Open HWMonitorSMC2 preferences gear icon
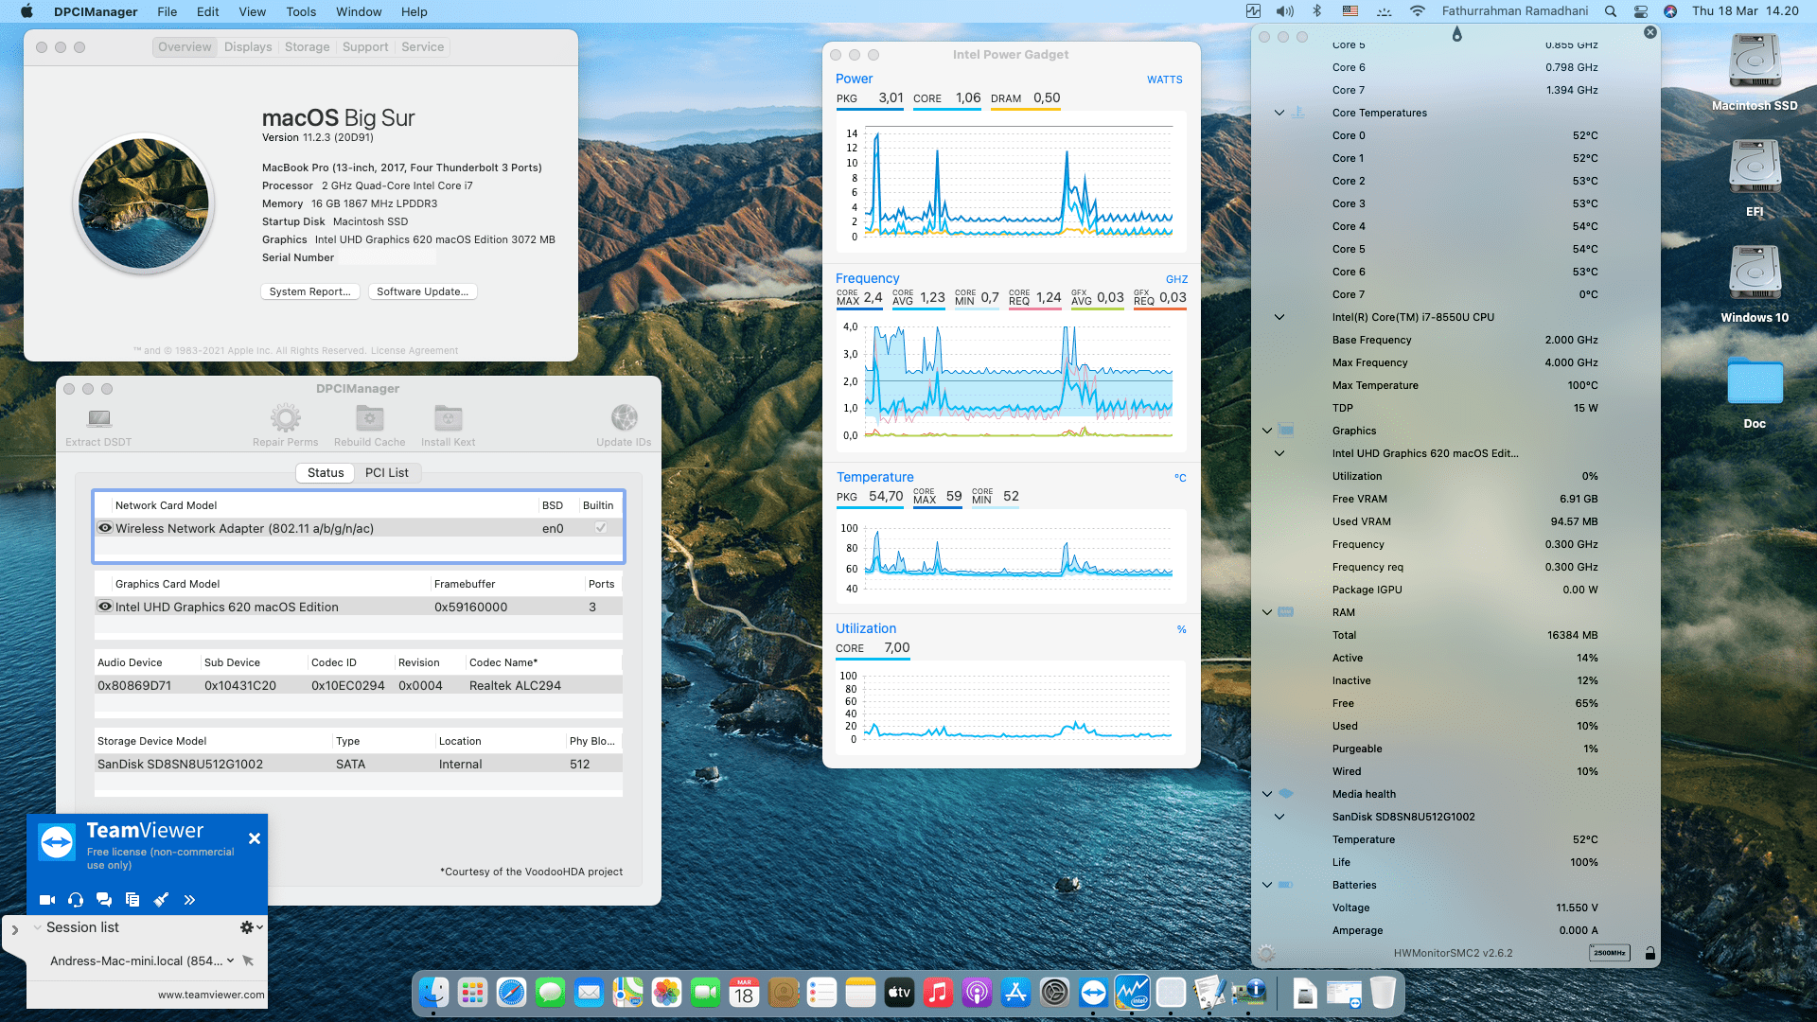The width and height of the screenshot is (1817, 1022). (x=1266, y=953)
